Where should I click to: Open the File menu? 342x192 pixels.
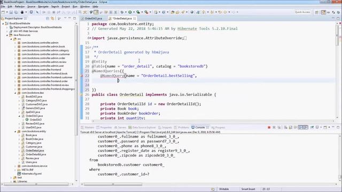click(x=3, y=7)
